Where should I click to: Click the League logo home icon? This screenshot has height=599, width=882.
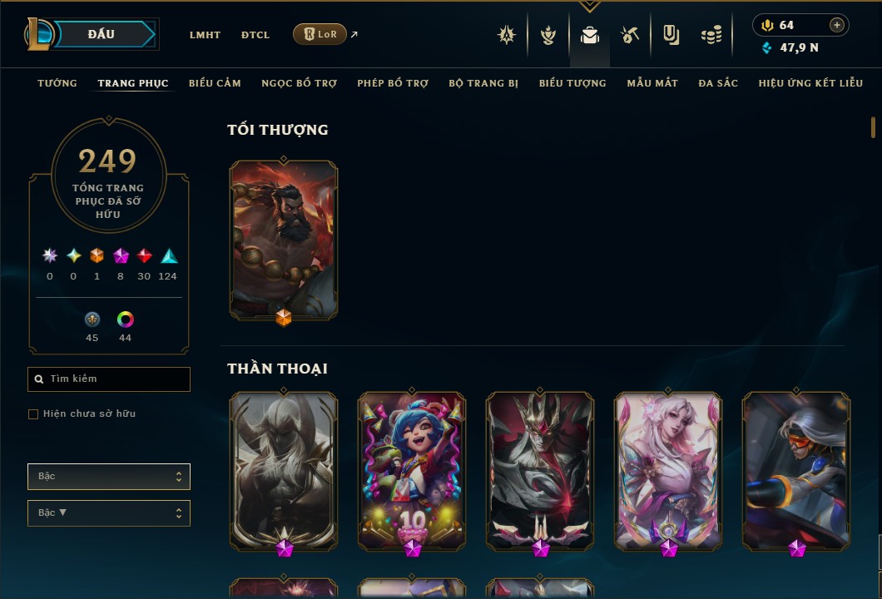pos(38,34)
